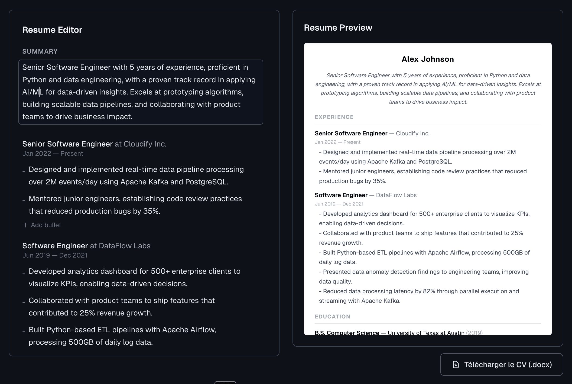This screenshot has height=384, width=572.
Task: Click the Resume Preview panel title
Action: pos(338,27)
